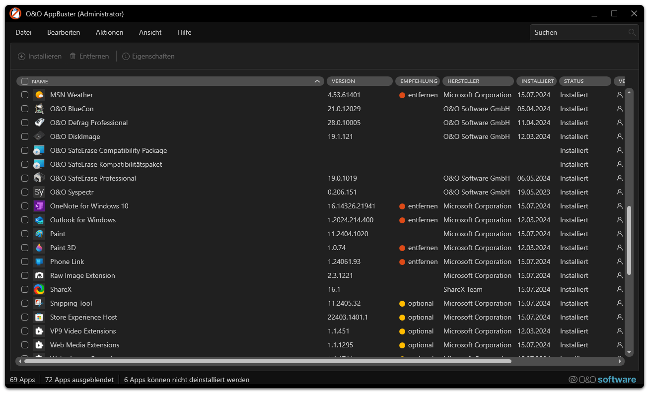This screenshot has height=393, width=649.
Task: Click the Outlook for Windows icon
Action: click(x=39, y=220)
